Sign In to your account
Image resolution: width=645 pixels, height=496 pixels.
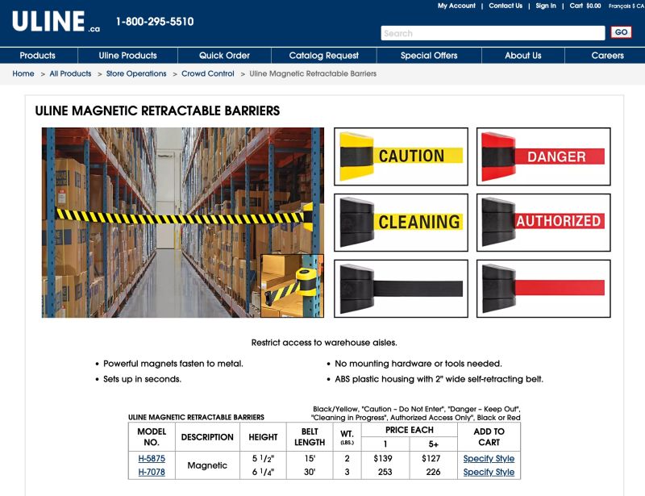(545, 6)
